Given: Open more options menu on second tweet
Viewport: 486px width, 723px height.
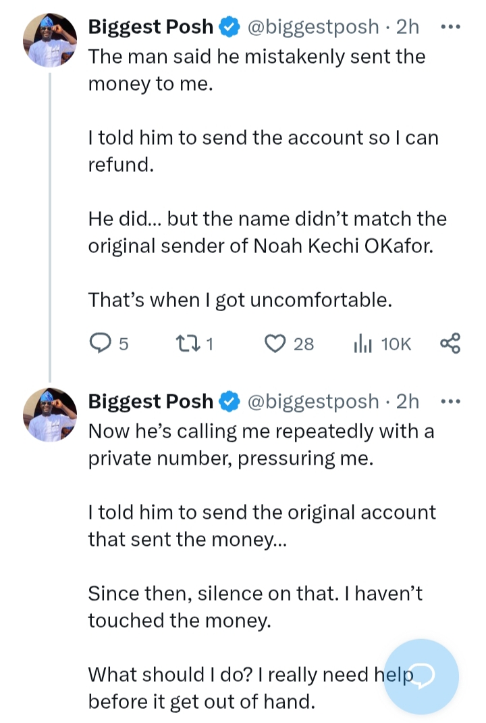Looking at the screenshot, I should (x=449, y=401).
